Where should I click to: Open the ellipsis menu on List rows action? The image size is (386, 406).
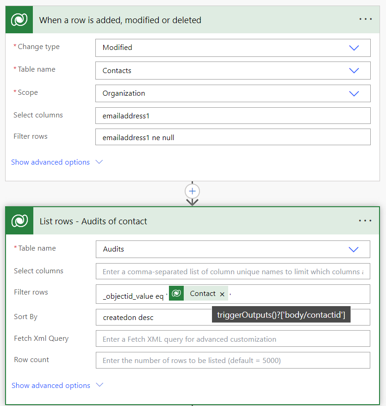pos(366,221)
